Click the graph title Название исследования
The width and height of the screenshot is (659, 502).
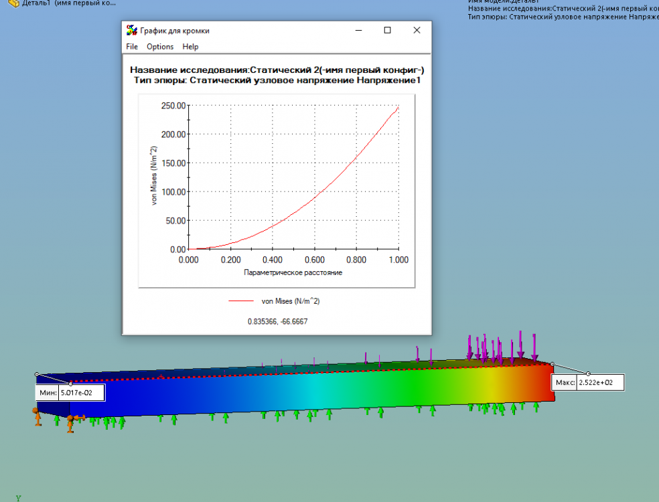(x=277, y=70)
